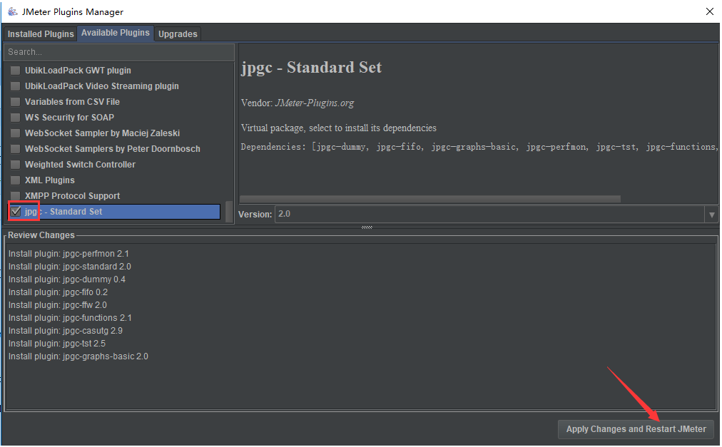The height and width of the screenshot is (447, 722).
Task: Click the Dependencies list text
Action: 479,147
